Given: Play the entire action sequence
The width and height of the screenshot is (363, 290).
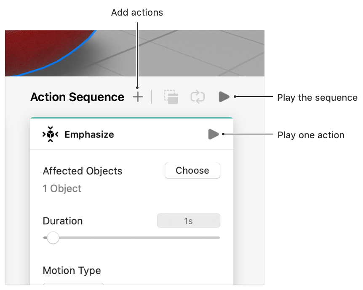Looking at the screenshot, I should 224,97.
